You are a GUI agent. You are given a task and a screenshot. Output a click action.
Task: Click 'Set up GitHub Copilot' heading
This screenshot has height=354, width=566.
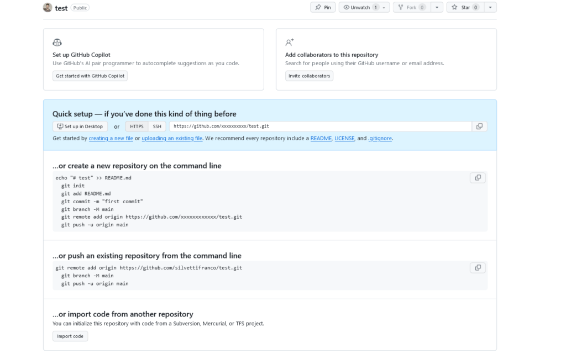click(x=81, y=55)
